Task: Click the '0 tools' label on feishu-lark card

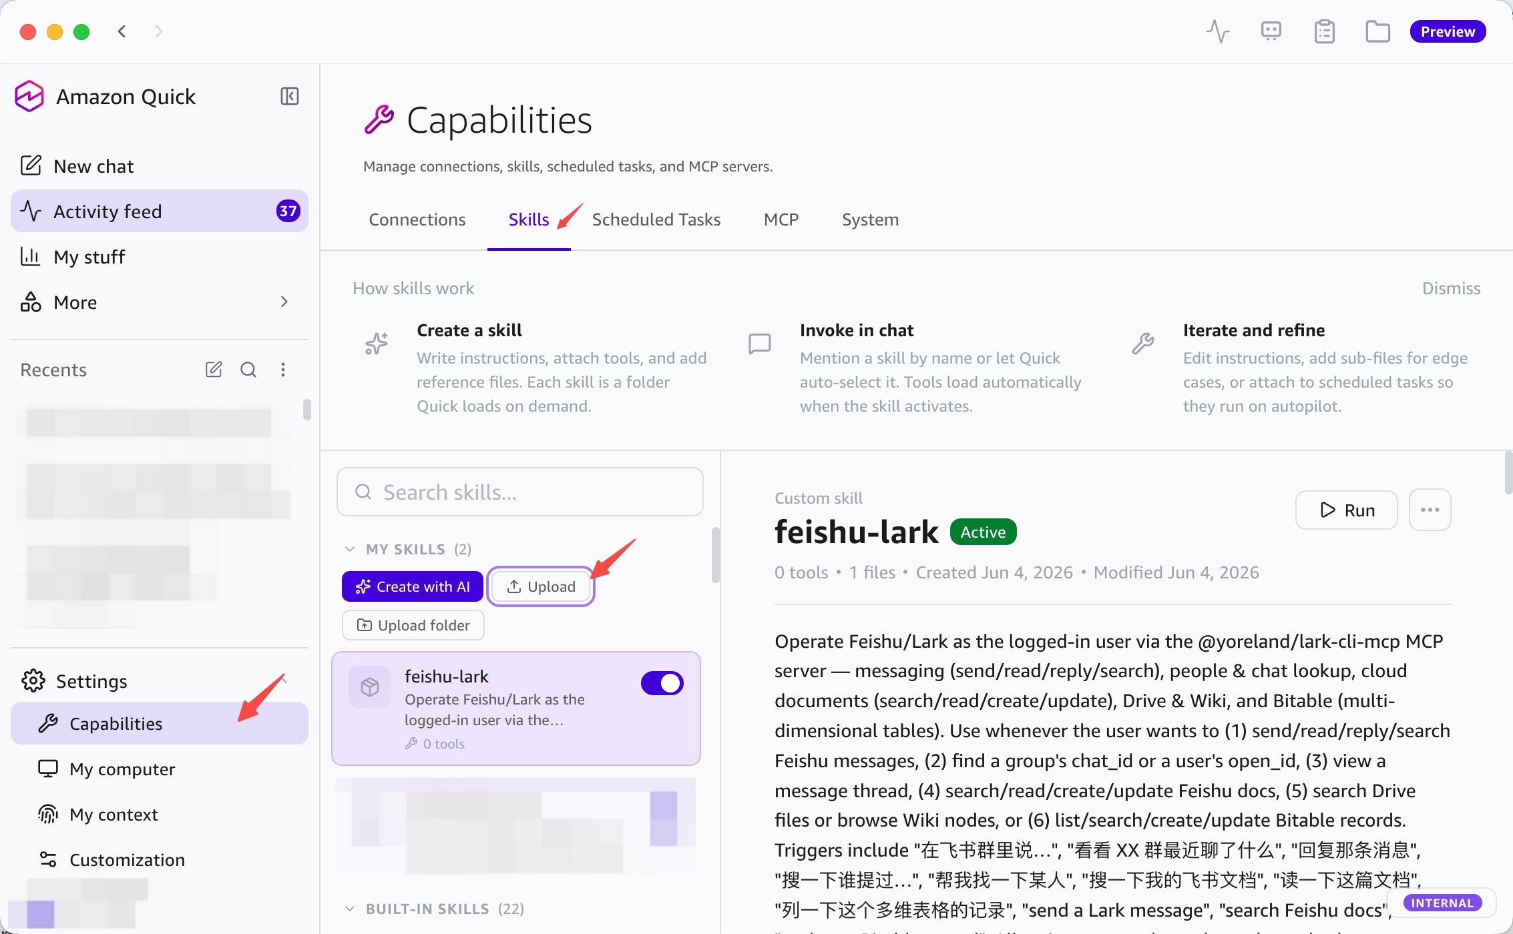Action: point(443,744)
